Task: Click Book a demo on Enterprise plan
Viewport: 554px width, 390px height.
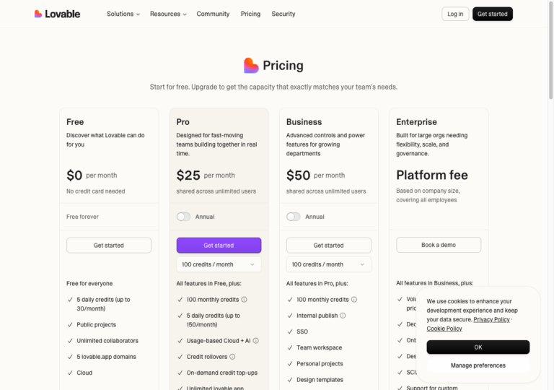Action: point(439,245)
